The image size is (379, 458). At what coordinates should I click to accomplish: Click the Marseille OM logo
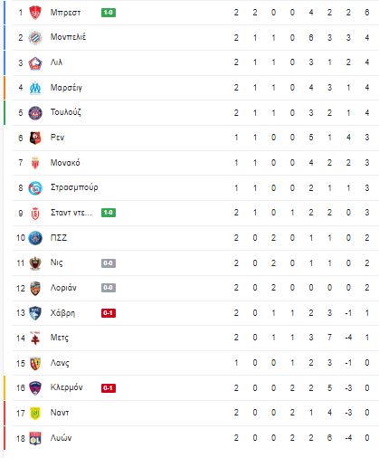[x=35, y=88]
